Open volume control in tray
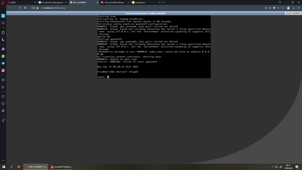302x170 pixels. pos(276,167)
